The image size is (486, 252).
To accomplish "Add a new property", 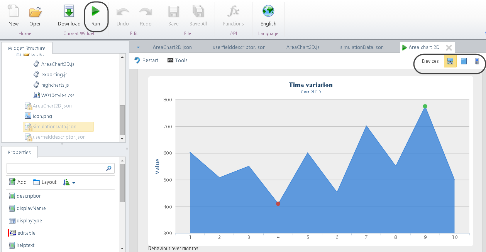I will 18,182.
